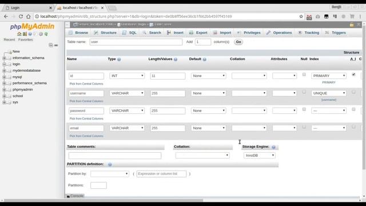Screen dimensions: 366x206
Task: Toggle Null checkbox for password row
Action: [304, 109]
